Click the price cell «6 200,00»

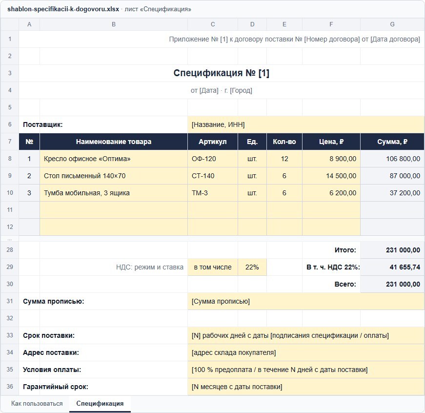tap(331, 193)
